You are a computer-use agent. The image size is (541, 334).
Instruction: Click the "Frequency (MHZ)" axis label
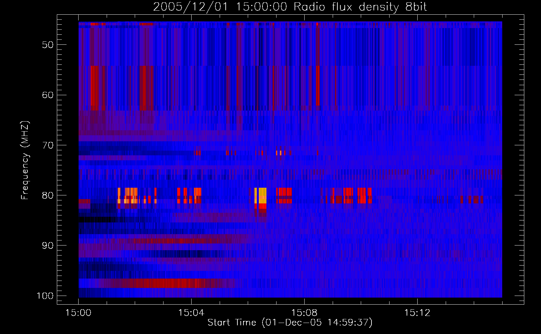click(25, 160)
